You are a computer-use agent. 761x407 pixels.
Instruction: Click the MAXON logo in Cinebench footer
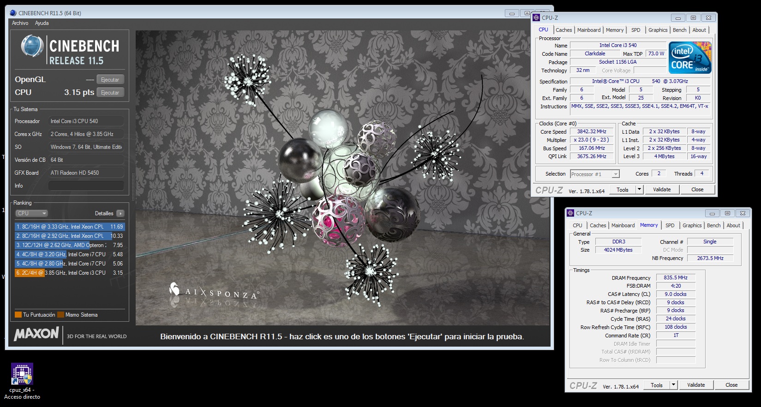36,334
